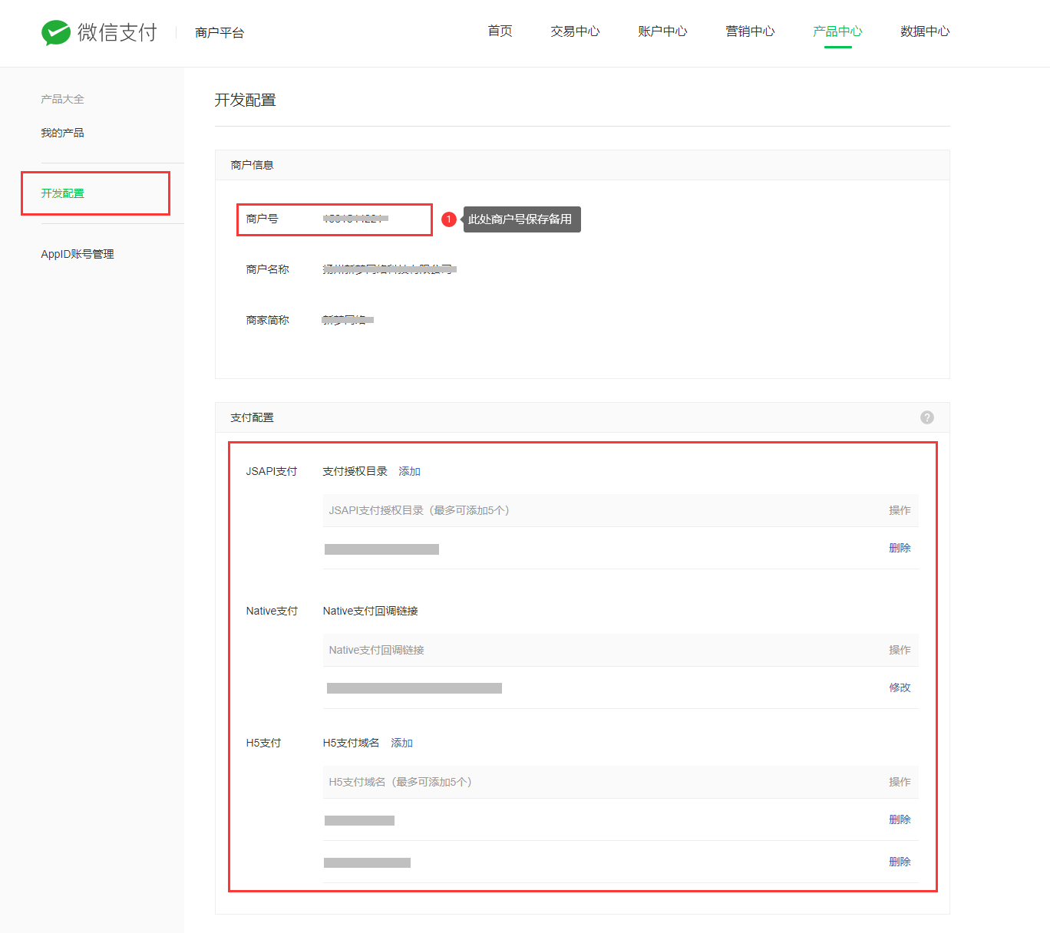Click the 商户名称 label
Screen dimensions: 1050x933
click(x=267, y=269)
